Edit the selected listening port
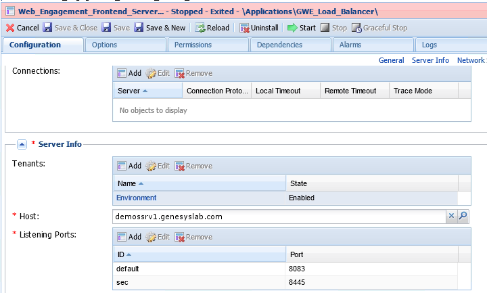 pos(158,237)
